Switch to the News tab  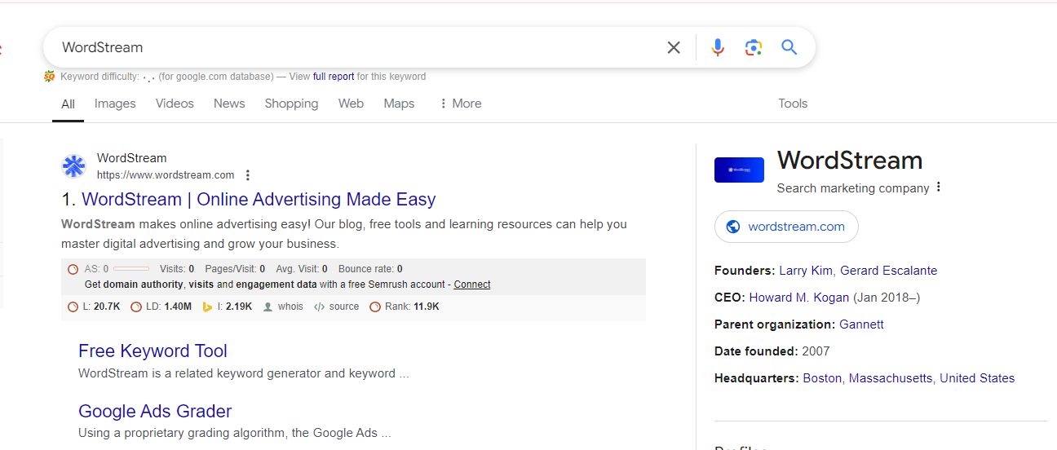click(229, 104)
